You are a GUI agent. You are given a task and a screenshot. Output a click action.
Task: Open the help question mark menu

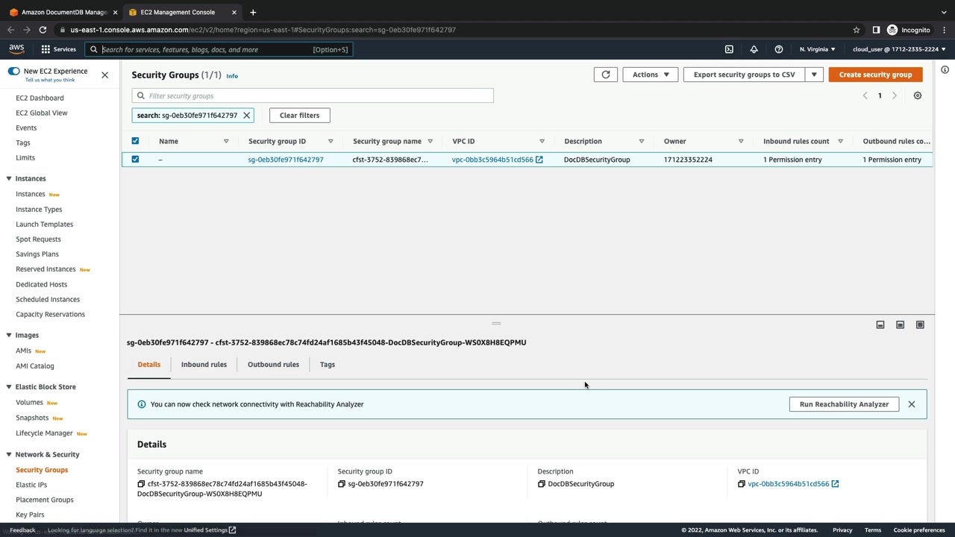click(x=779, y=49)
